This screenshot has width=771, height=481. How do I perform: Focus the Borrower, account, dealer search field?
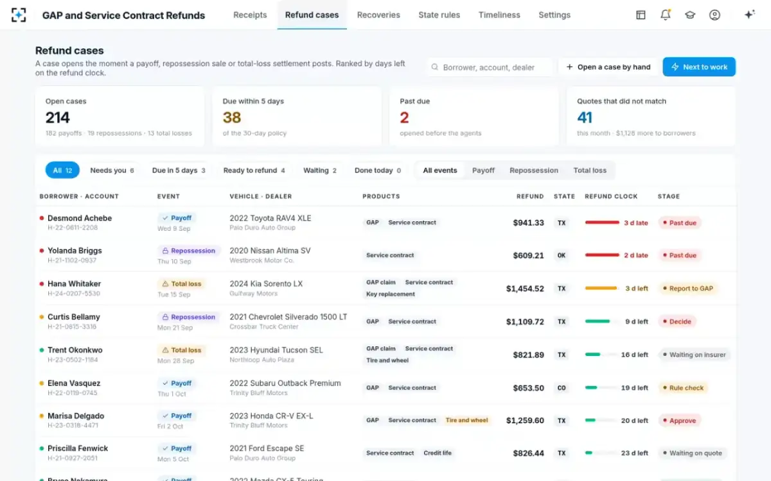click(490, 67)
